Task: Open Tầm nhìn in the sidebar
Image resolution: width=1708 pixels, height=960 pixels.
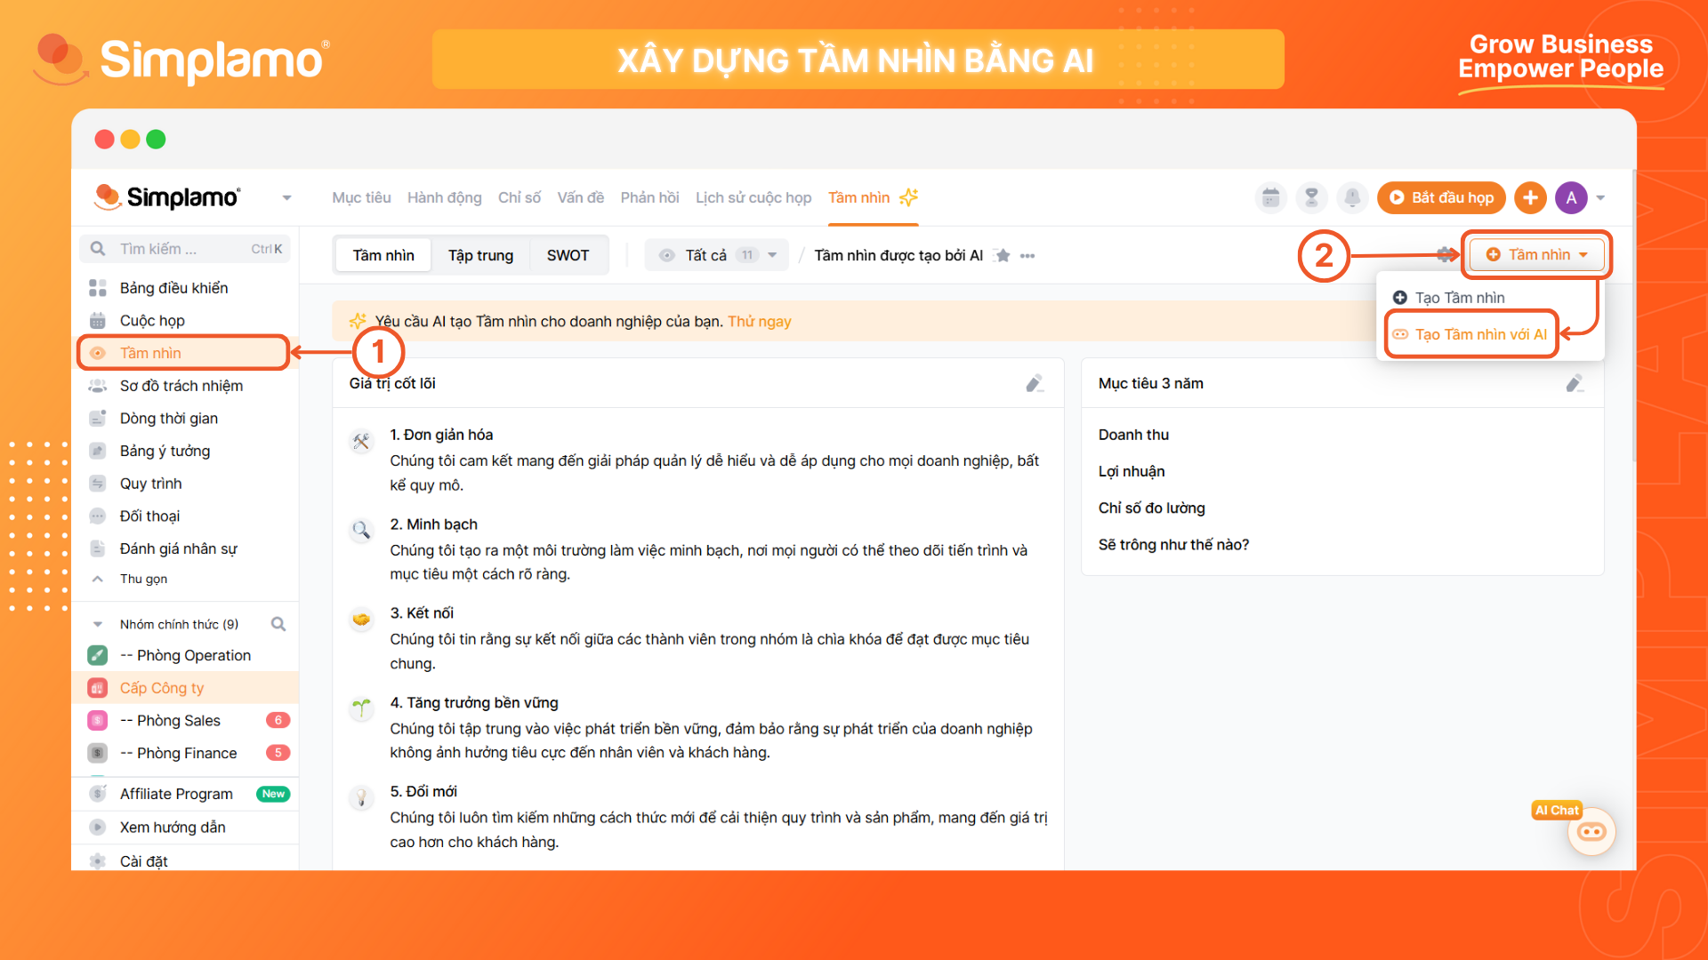Action: pyautogui.click(x=184, y=353)
